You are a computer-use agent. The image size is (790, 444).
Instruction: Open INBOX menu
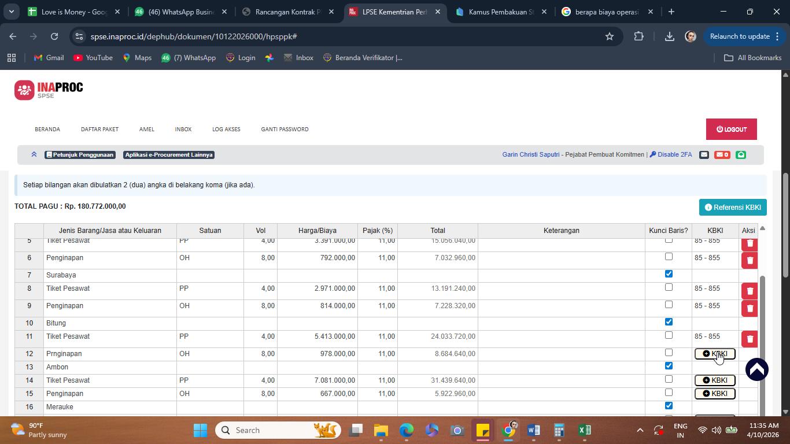(183, 129)
